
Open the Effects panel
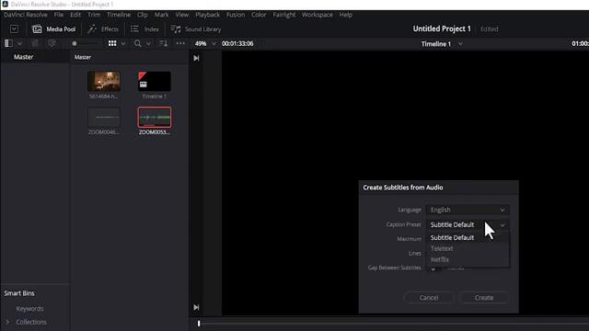103,29
